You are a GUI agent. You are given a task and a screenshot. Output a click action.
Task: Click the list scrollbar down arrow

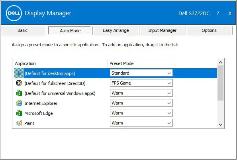pos(221,125)
